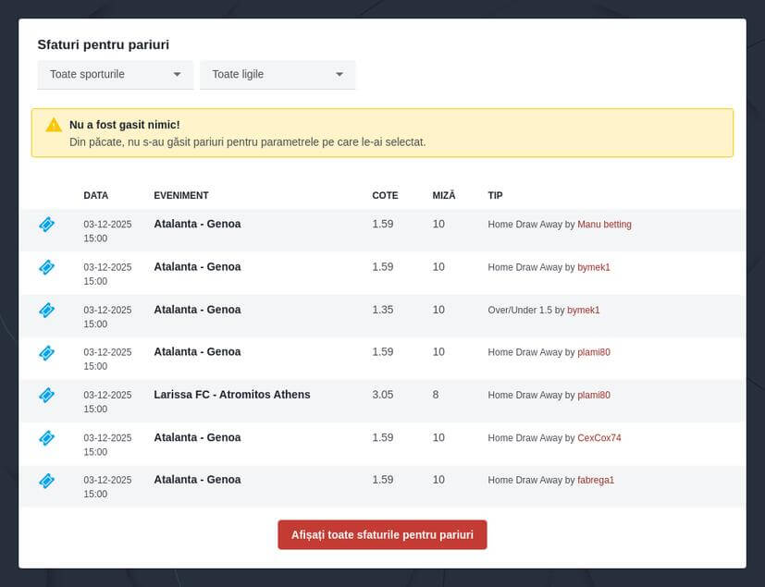The width and height of the screenshot is (765, 587).
Task: Click the 3.05 odds value
Action: (x=383, y=395)
